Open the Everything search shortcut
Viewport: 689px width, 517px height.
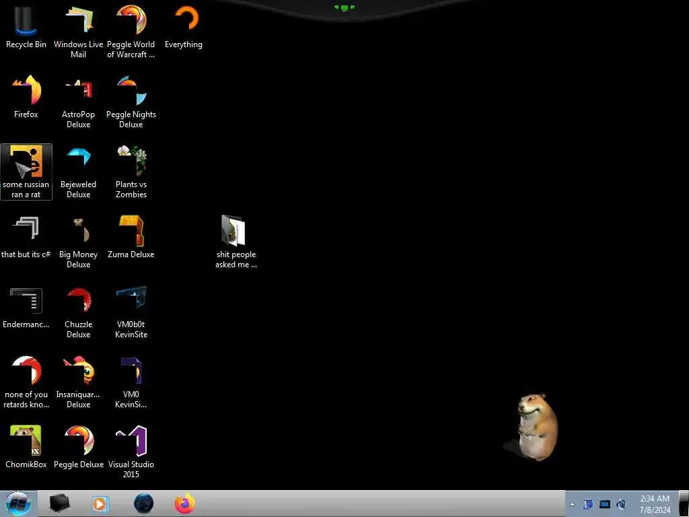(x=184, y=26)
